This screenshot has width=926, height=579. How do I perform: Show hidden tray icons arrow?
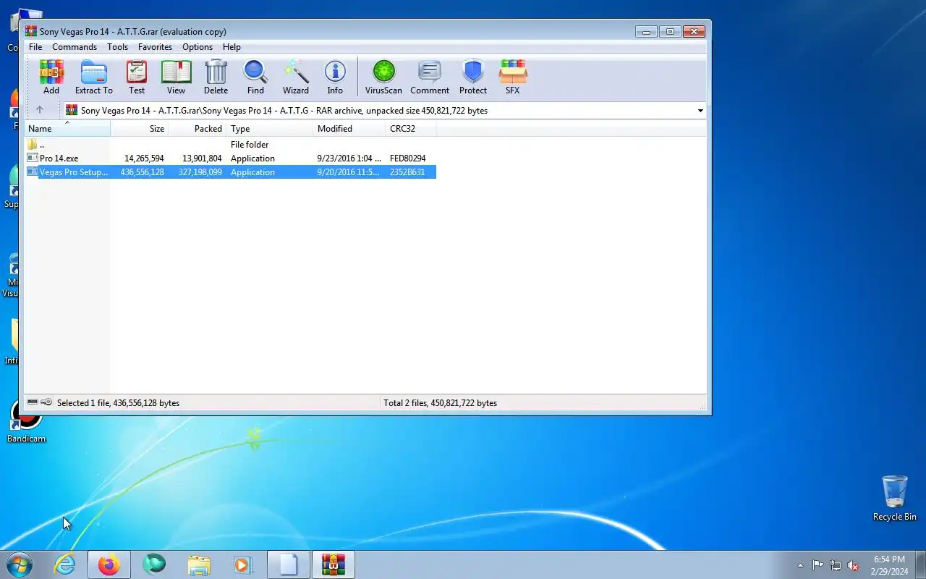click(799, 565)
